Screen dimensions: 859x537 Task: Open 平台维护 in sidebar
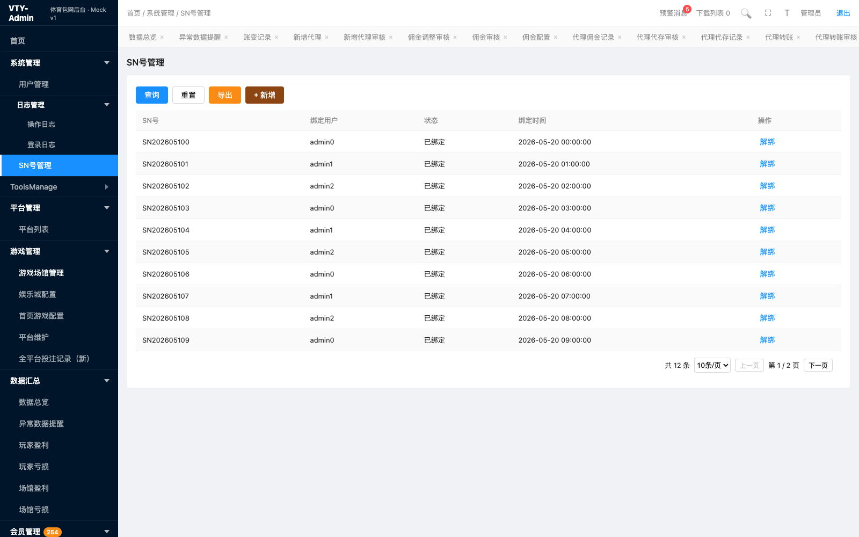point(59,337)
